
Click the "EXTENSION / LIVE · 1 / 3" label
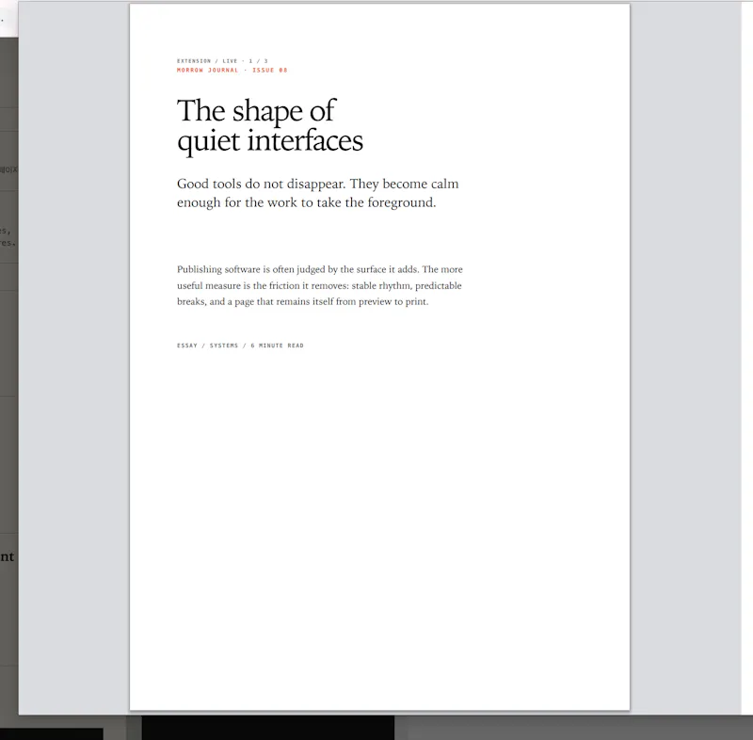coord(222,61)
